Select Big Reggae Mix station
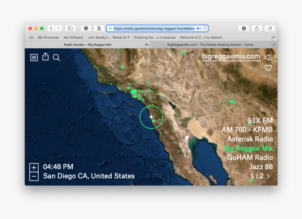The height and width of the screenshot is (219, 302). 248,148
